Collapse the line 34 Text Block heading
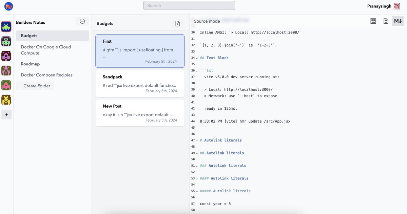407x214 pixels. [x=197, y=58]
